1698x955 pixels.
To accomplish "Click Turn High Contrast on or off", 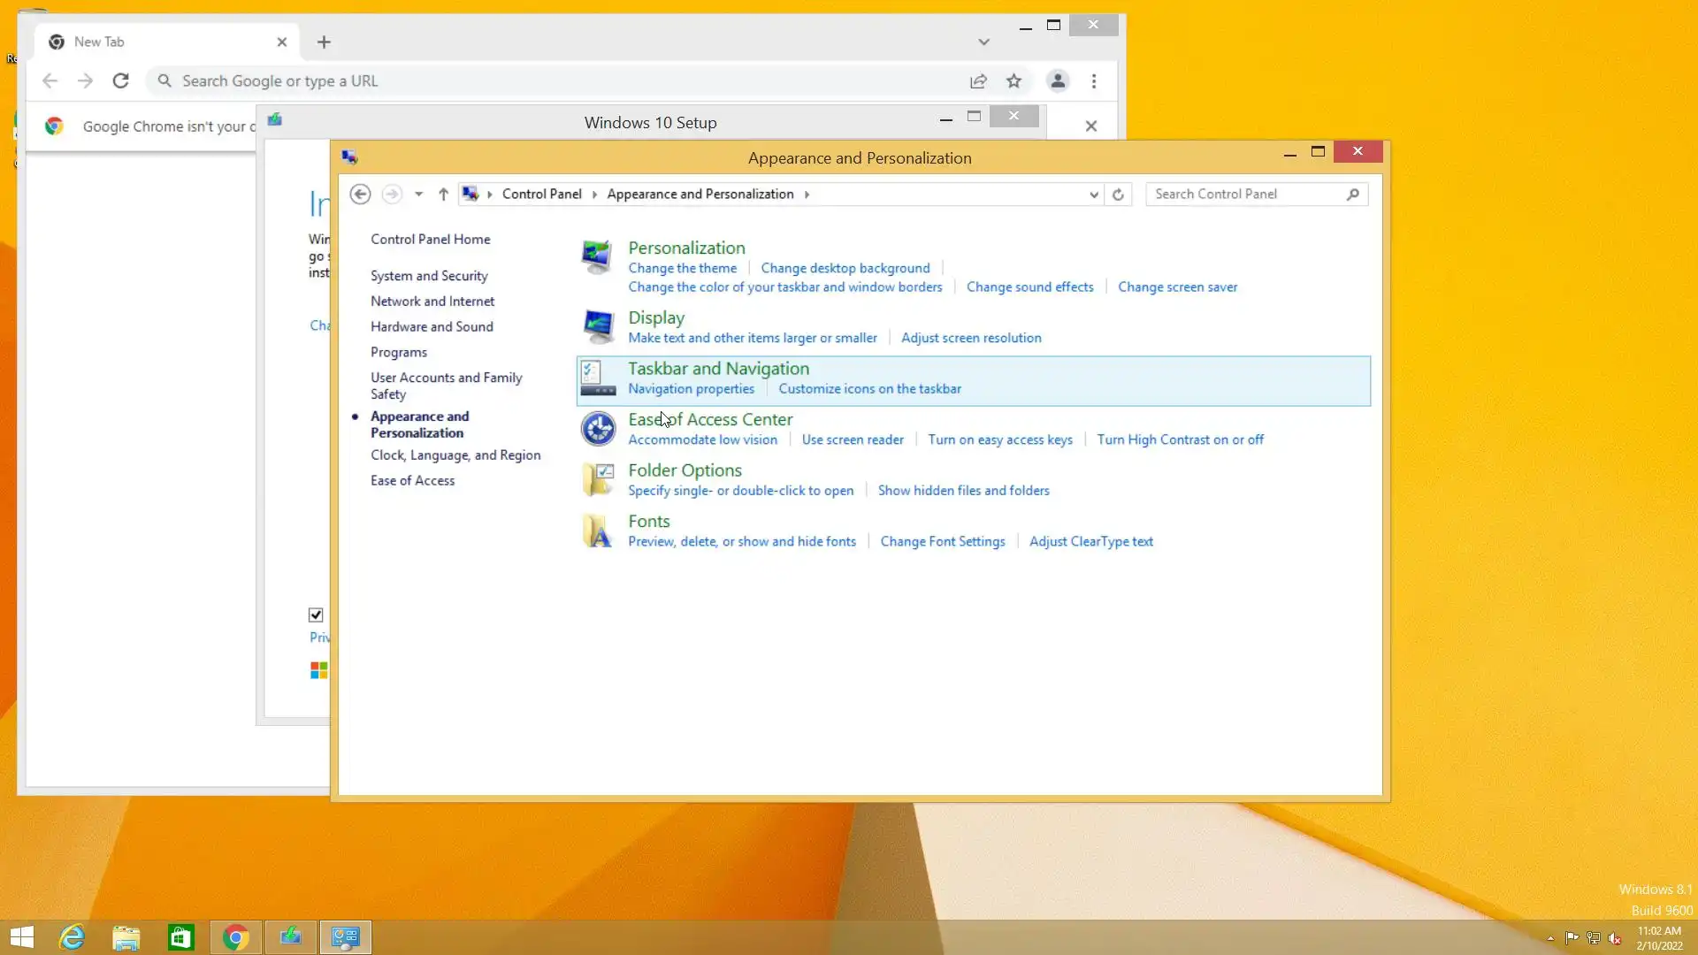I will pos(1180,439).
